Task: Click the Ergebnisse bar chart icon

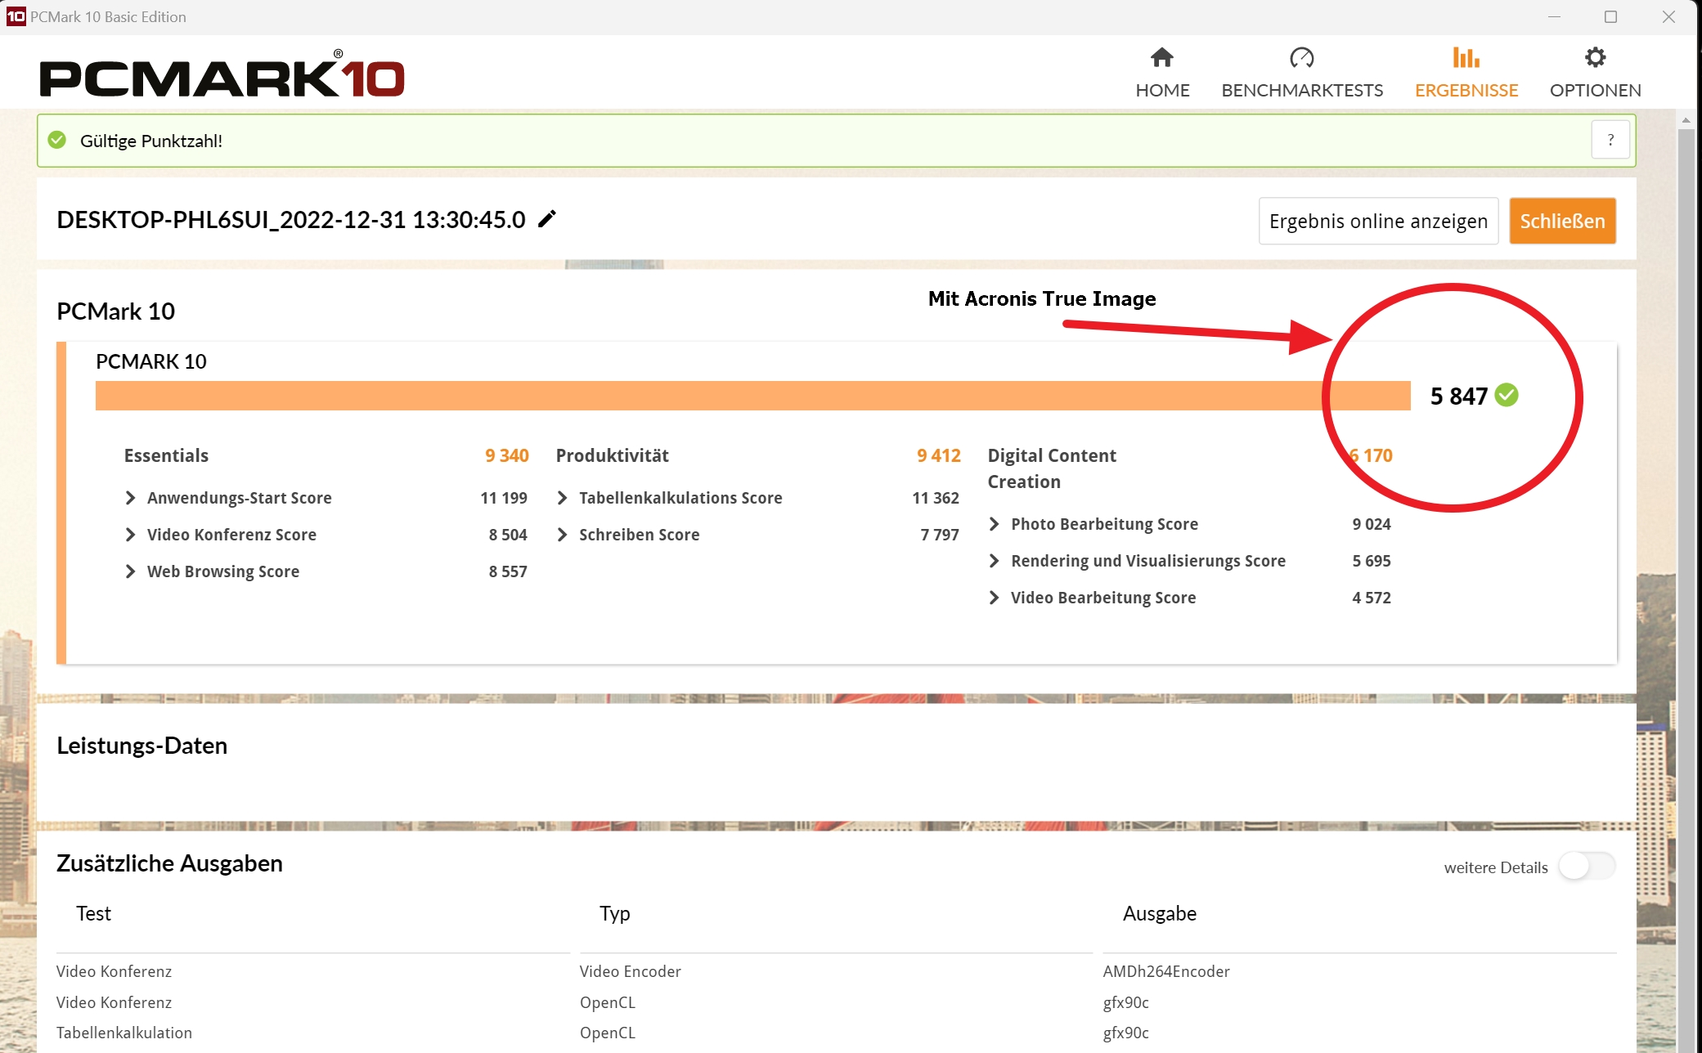Action: [x=1466, y=58]
